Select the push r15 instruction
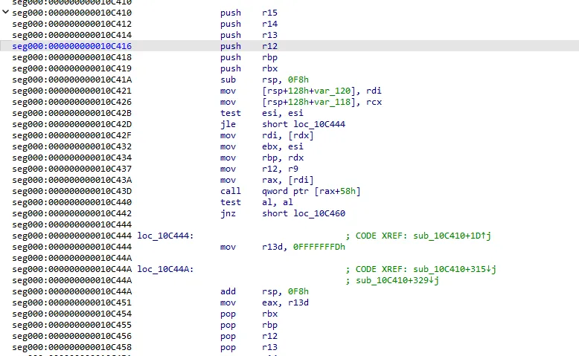Image resolution: width=579 pixels, height=356 pixels. [x=249, y=13]
